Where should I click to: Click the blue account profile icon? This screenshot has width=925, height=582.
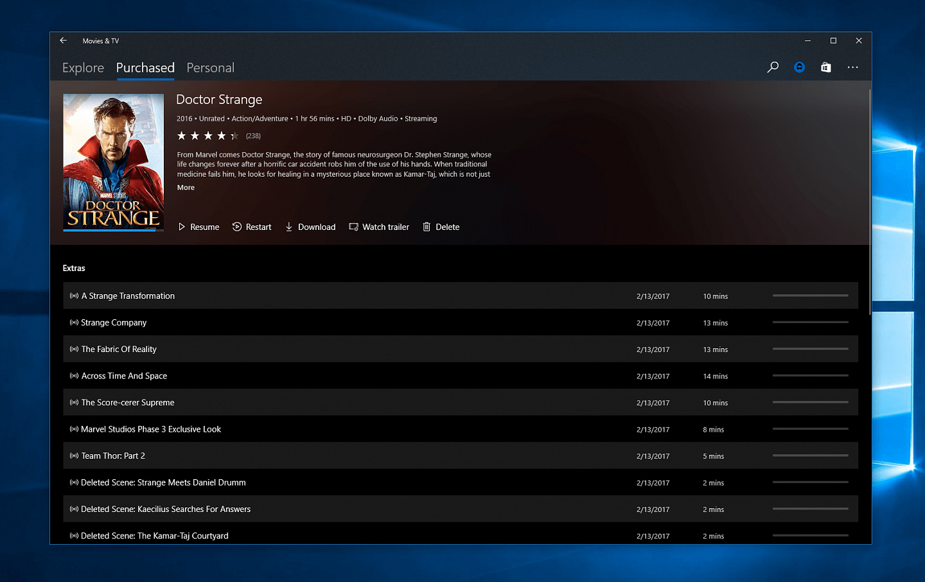pyautogui.click(x=799, y=67)
